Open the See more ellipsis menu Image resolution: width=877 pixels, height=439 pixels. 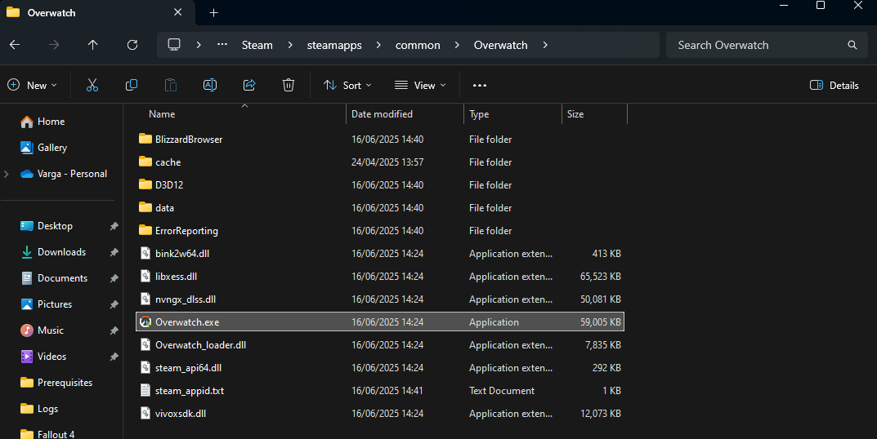coord(479,86)
